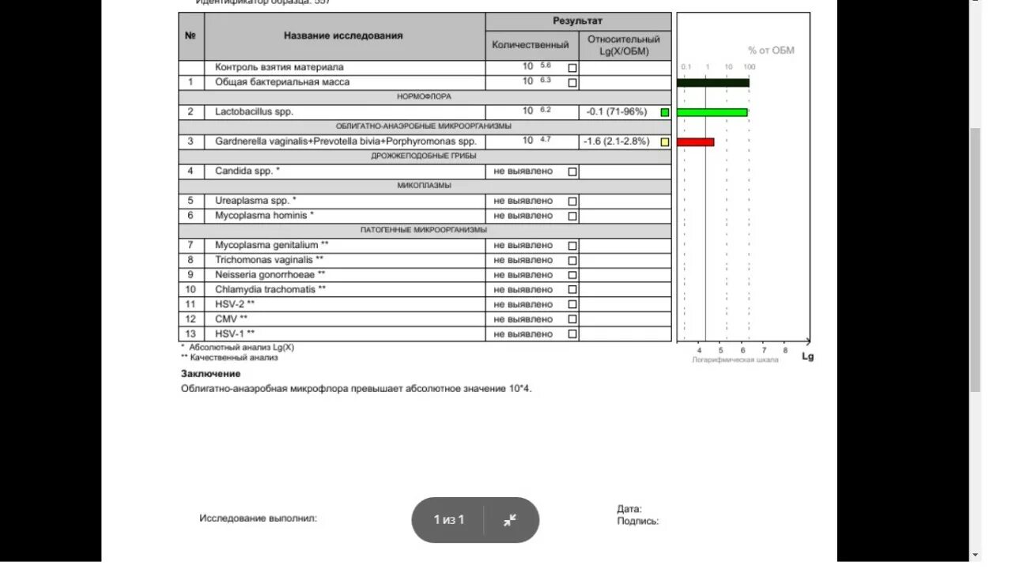
Task: Tick the Mycoplasma genitalium result checkbox
Action: (x=572, y=246)
